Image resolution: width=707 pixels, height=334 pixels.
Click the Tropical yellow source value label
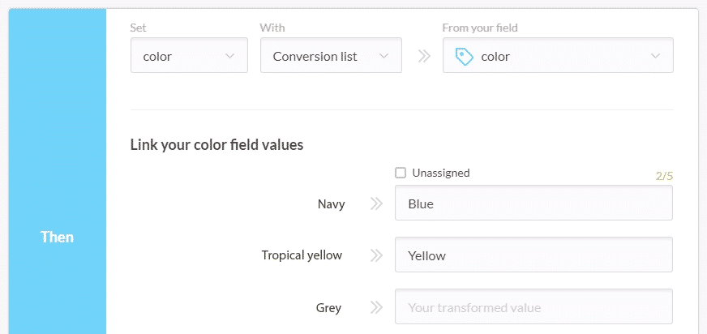[302, 255]
